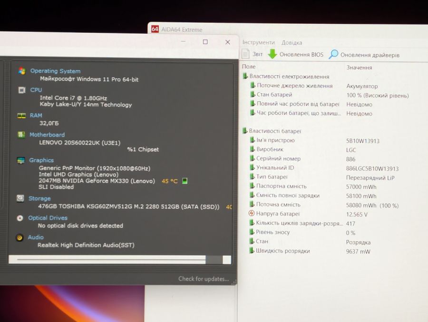Minimize the system summary window
The width and height of the screenshot is (428, 322).
183,41
